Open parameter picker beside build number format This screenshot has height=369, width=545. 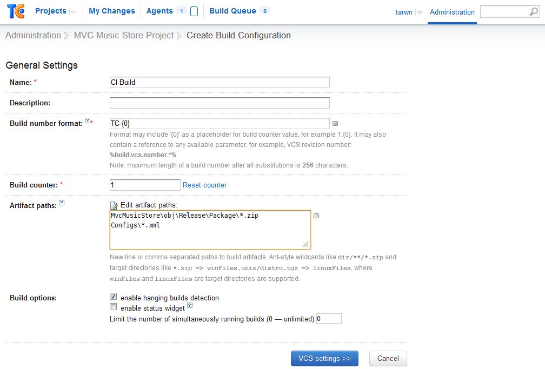335,123
